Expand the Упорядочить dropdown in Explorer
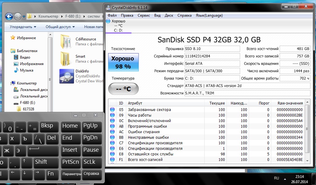This screenshot has height=185, width=316. (x=23, y=27)
